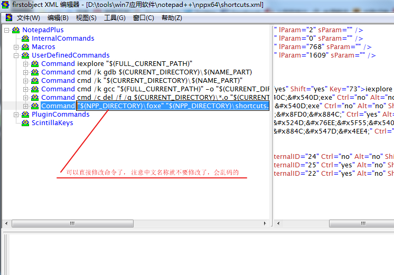Expand the Command iexplore node
Screen dimensions: 394x275
tap(25, 64)
